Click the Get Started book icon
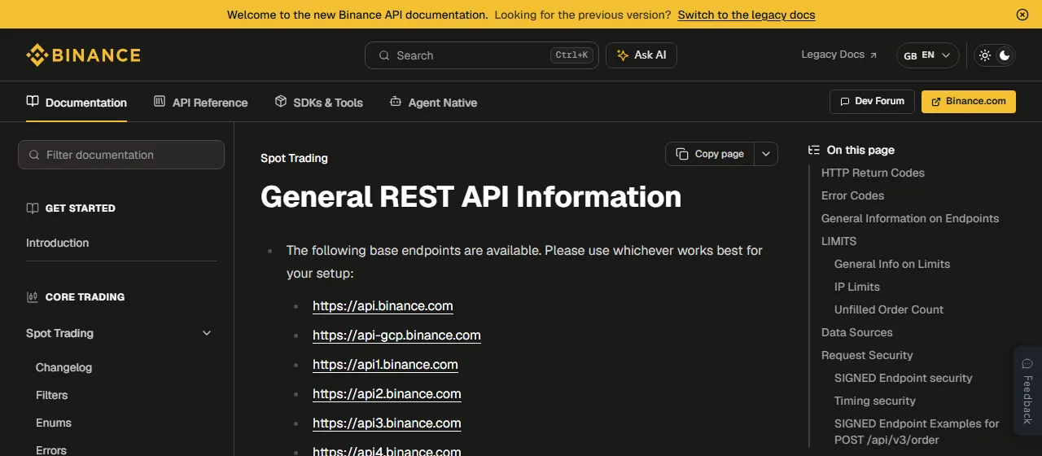The image size is (1042, 456). pyautogui.click(x=33, y=208)
